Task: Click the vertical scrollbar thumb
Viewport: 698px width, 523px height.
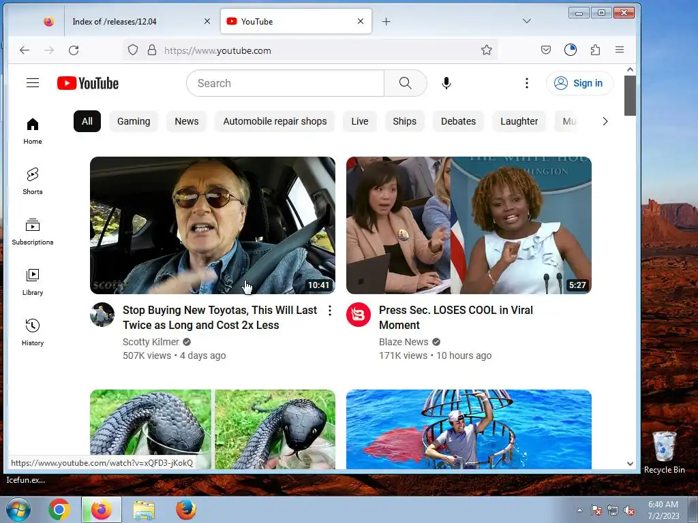Action: coord(630,95)
